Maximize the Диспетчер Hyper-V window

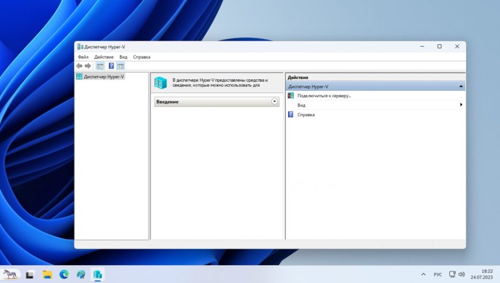[440, 47]
